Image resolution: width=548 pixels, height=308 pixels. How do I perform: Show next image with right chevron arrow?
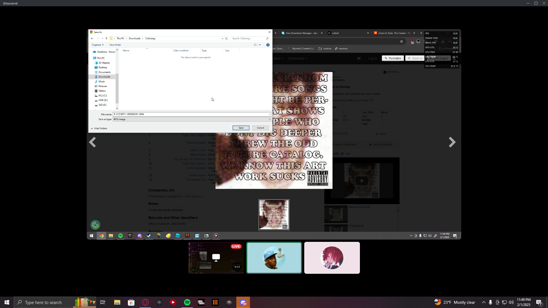(452, 142)
